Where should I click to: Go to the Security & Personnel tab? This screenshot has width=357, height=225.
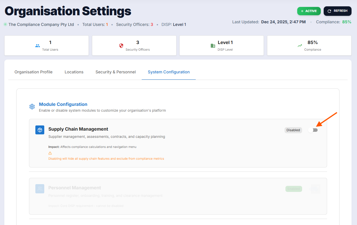tap(116, 72)
